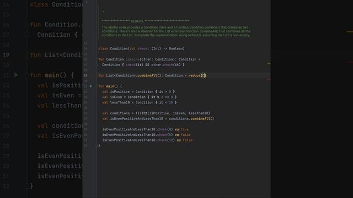The image size is (353, 198).
Task: Click the combineAll name in the List<Condition> declaration
Action: pyautogui.click(x=147, y=76)
